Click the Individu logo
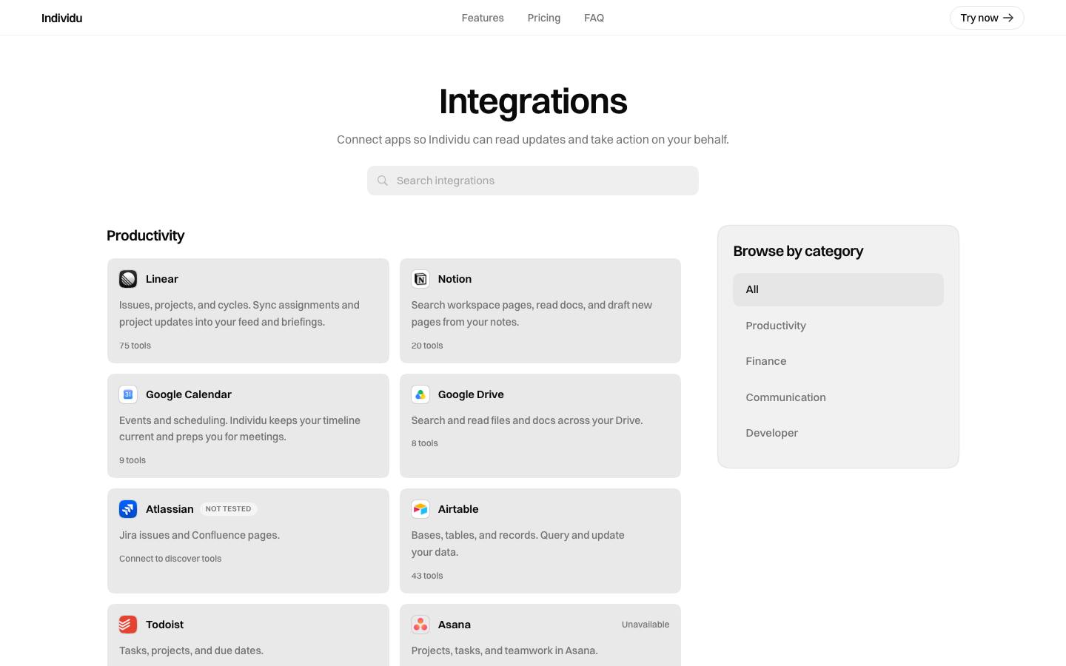Viewport: 1066px width, 666px height. click(62, 18)
